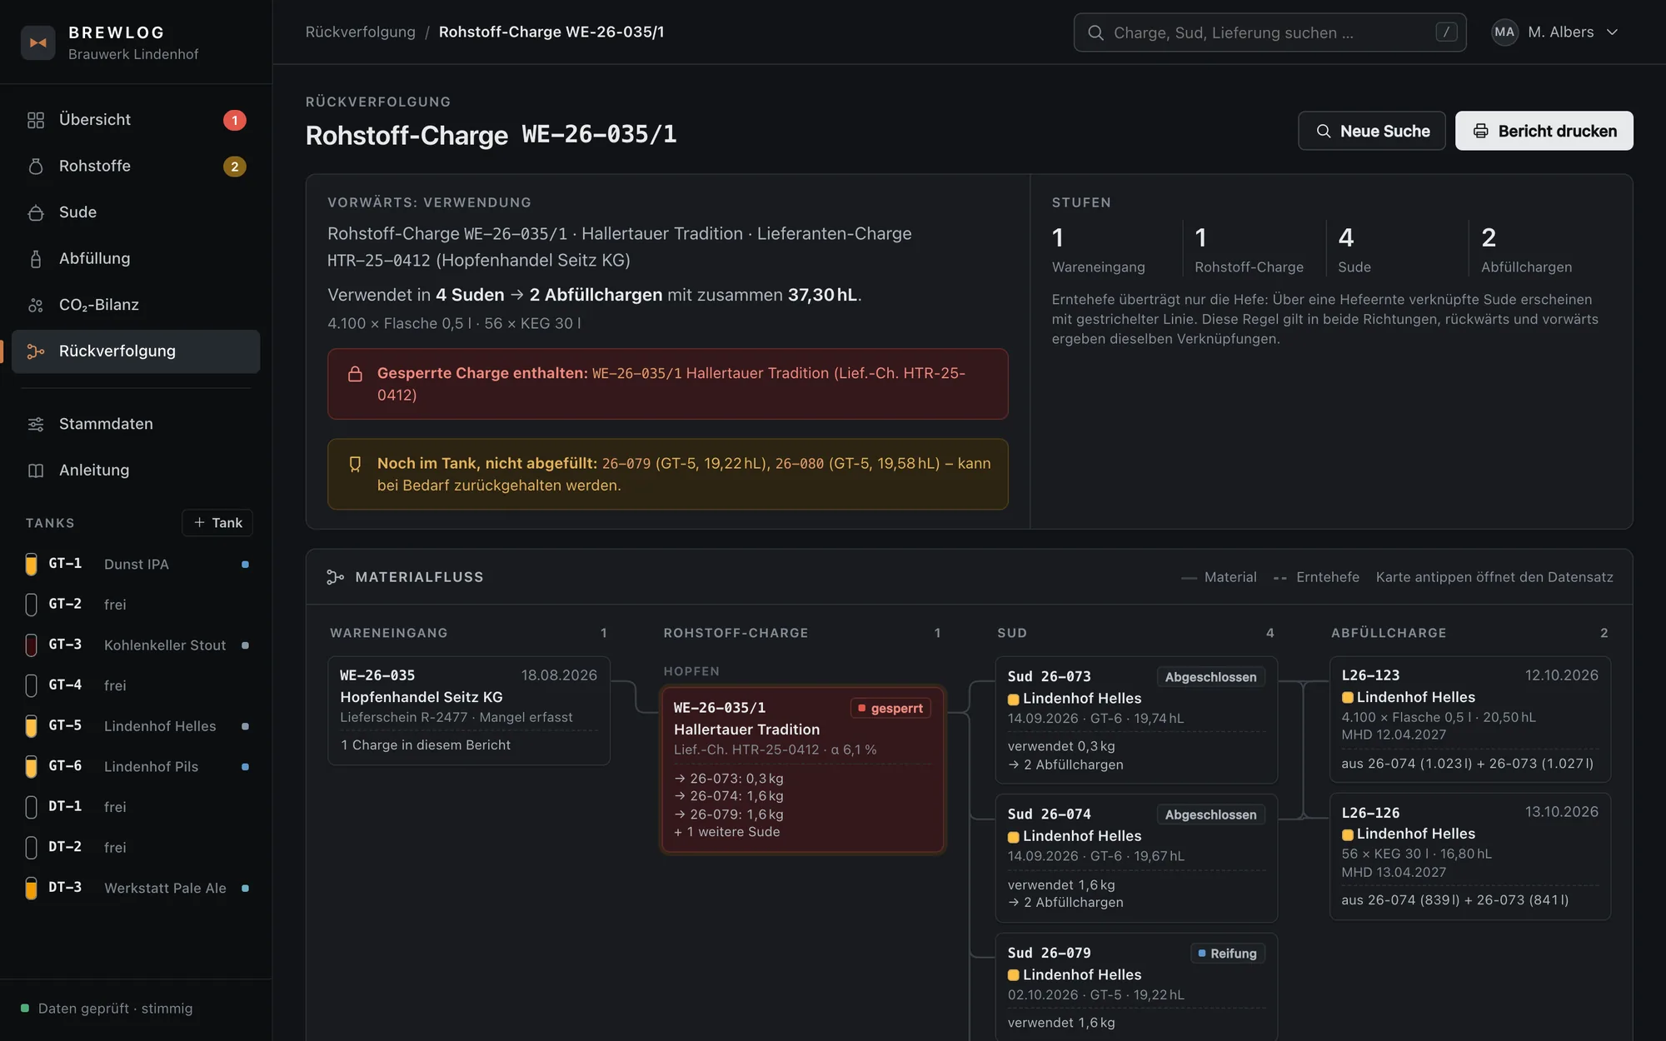Open CO₂-Bilanz via its molecule icon
Screen dimensions: 1666x1041
[36, 305]
